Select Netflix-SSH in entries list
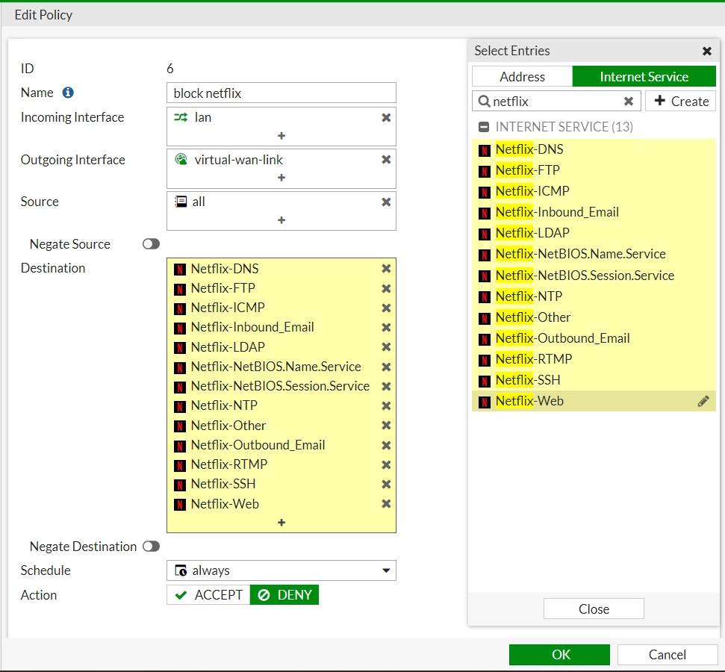Image resolution: width=725 pixels, height=672 pixels. 594,380
